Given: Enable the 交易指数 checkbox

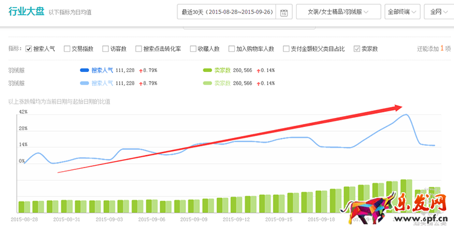Looking at the screenshot, I should (67, 49).
